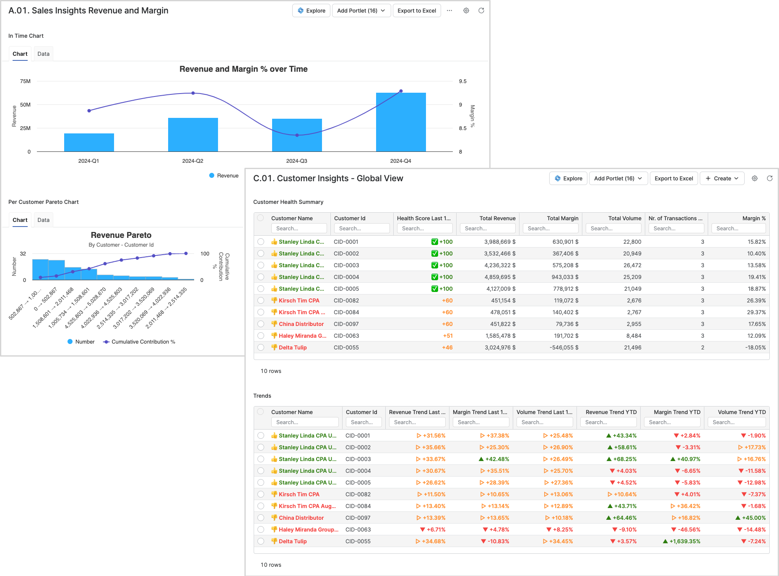Click the ellipsis more-options icon on Sales Insights
This screenshot has width=779, height=576.
tap(449, 10)
